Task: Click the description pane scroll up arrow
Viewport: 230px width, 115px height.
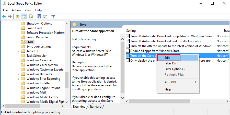Action: pyautogui.click(x=122, y=39)
